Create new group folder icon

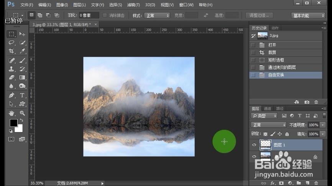tap(299, 183)
